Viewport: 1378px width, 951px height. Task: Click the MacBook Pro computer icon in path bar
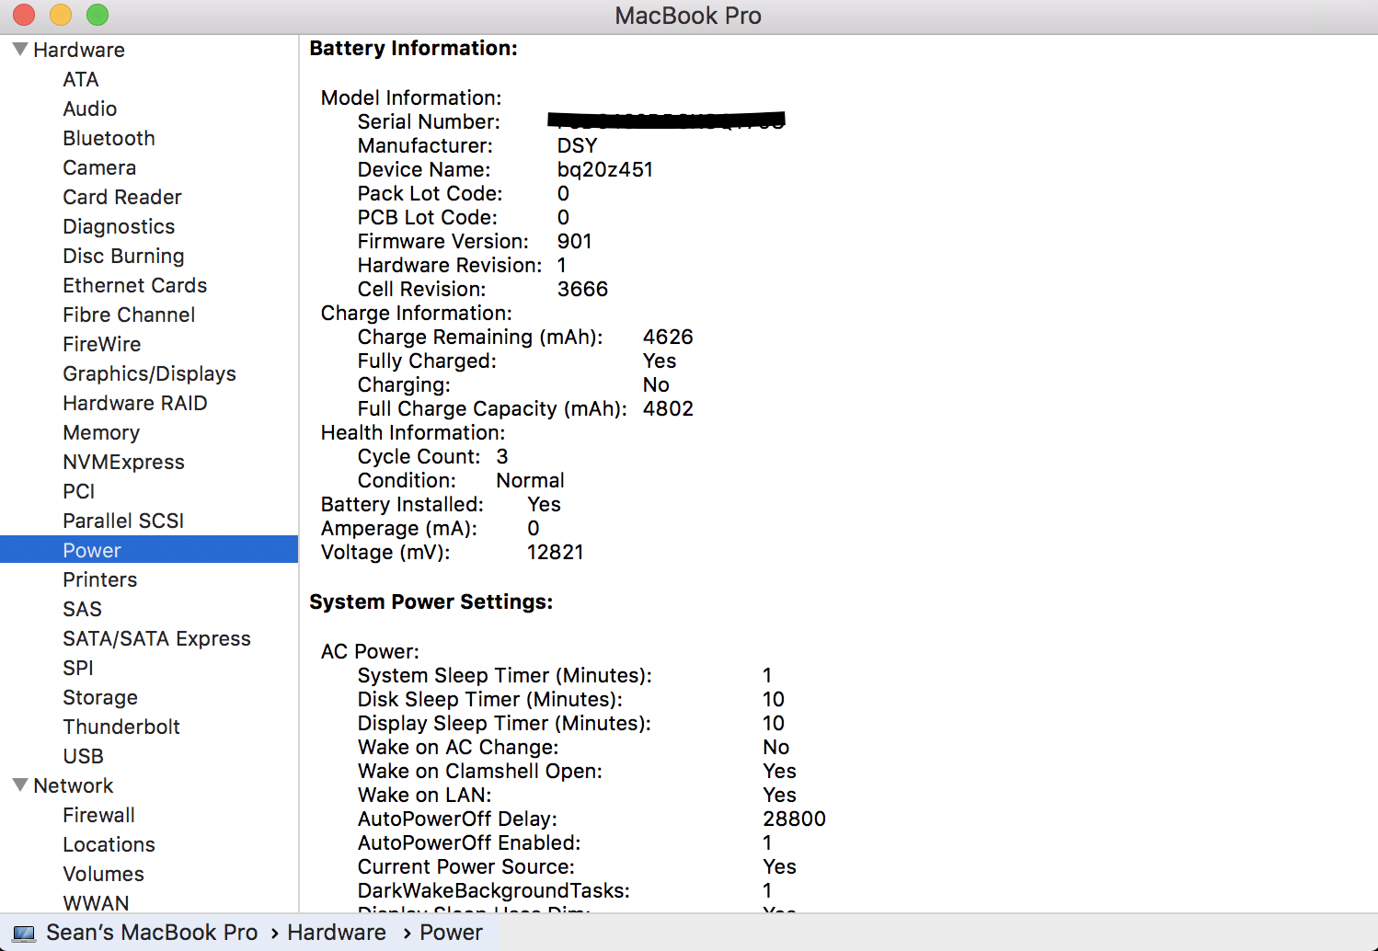point(24,934)
